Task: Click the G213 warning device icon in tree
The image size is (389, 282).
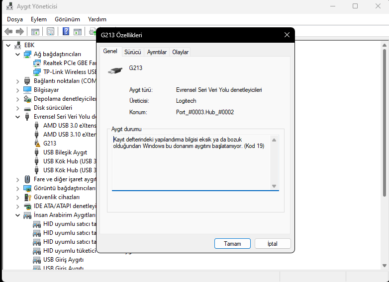Action: pyautogui.click(x=37, y=143)
